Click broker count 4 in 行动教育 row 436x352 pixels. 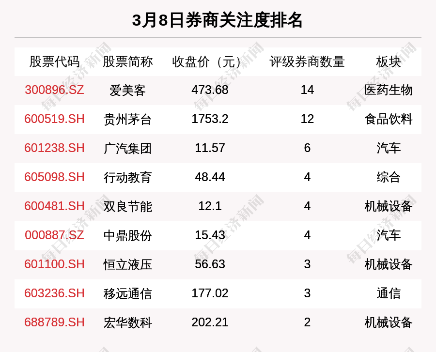pyautogui.click(x=307, y=177)
